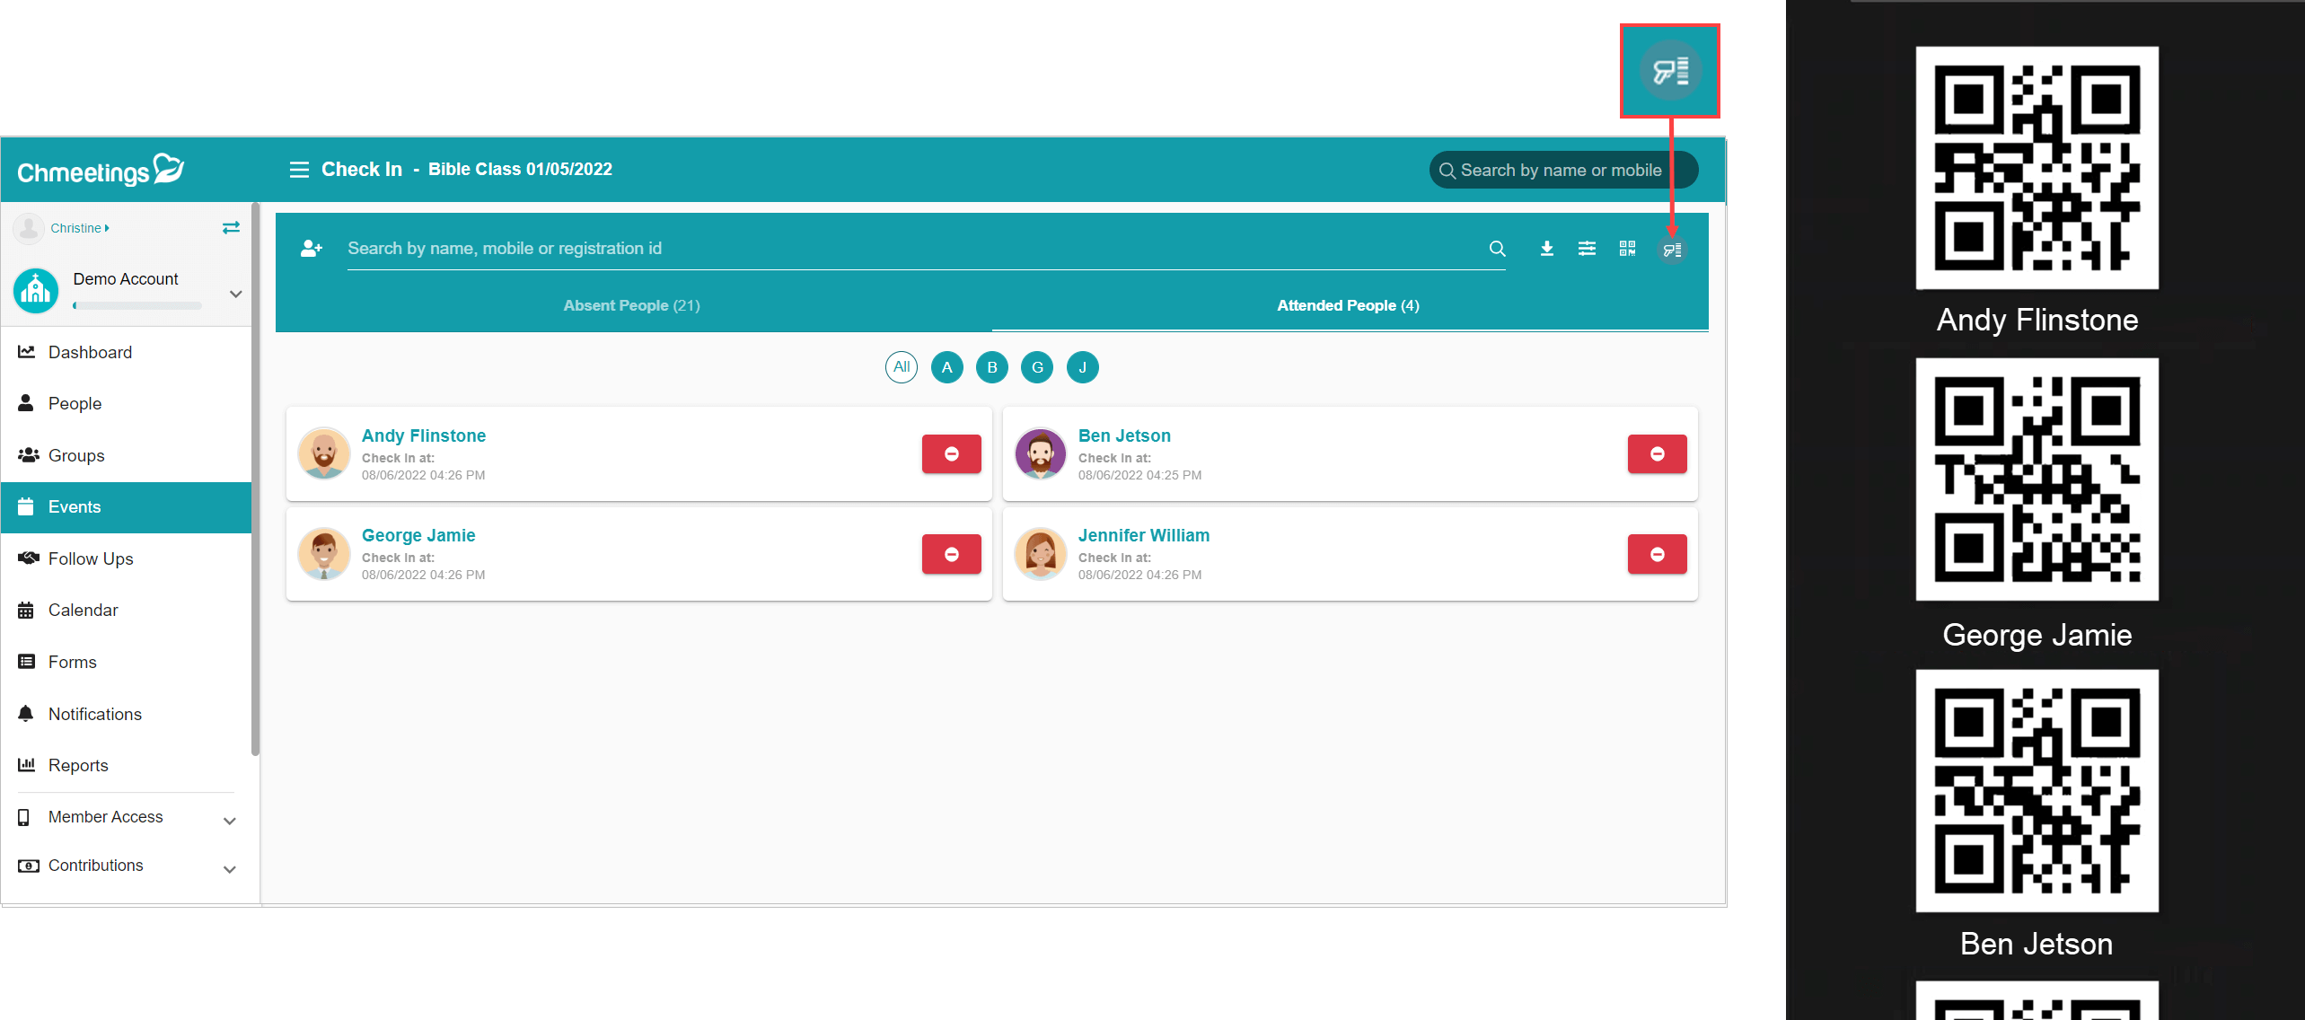Remove George Jamie from attended
This screenshot has width=2305, height=1020.
(951, 555)
